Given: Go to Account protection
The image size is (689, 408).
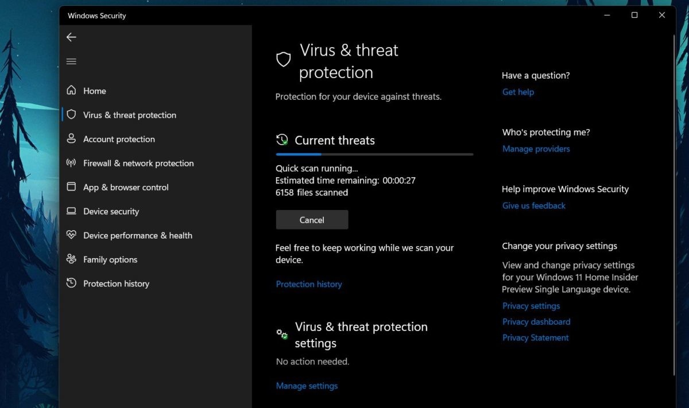Looking at the screenshot, I should click(156, 139).
